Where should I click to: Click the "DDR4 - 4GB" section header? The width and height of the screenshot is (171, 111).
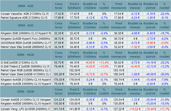coord(26,6)
